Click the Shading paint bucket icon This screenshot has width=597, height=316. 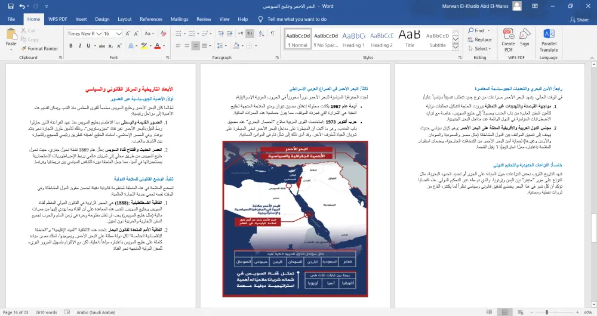click(236, 46)
